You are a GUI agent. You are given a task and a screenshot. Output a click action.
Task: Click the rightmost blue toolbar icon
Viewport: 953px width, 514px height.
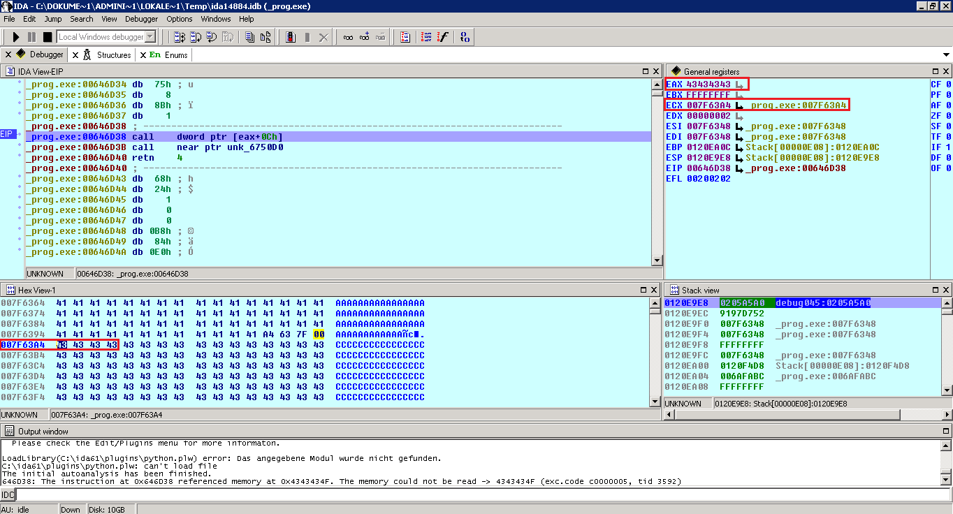[x=465, y=37]
